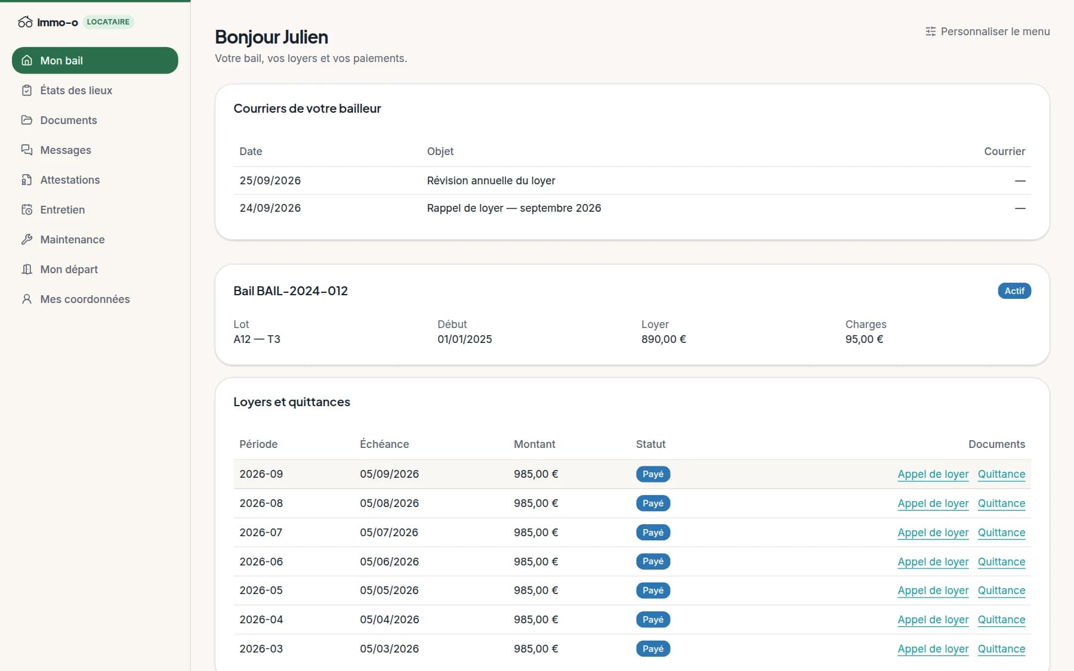Click the Actif status badge
Image resolution: width=1074 pixels, height=671 pixels.
tap(1014, 291)
